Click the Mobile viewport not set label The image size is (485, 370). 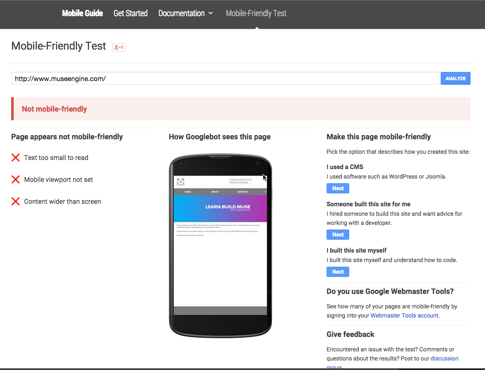[58, 179]
